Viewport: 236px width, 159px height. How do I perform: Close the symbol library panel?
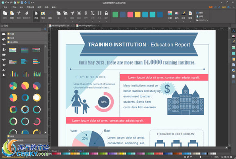coord(45,26)
